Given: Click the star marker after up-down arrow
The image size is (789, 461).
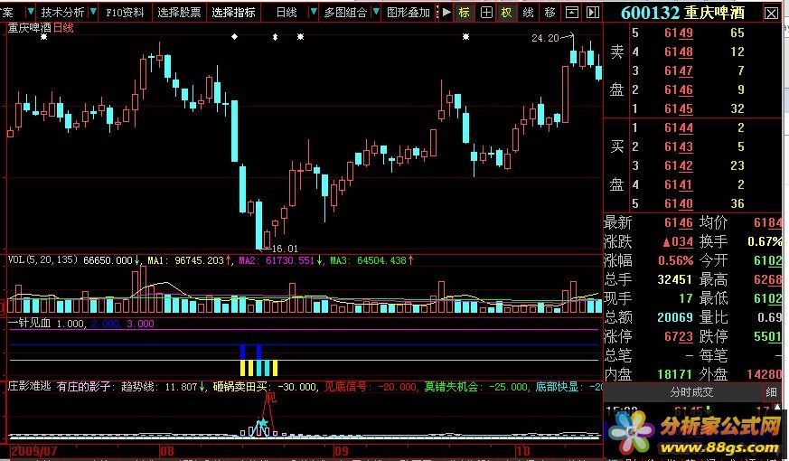Looking at the screenshot, I should tap(300, 37).
